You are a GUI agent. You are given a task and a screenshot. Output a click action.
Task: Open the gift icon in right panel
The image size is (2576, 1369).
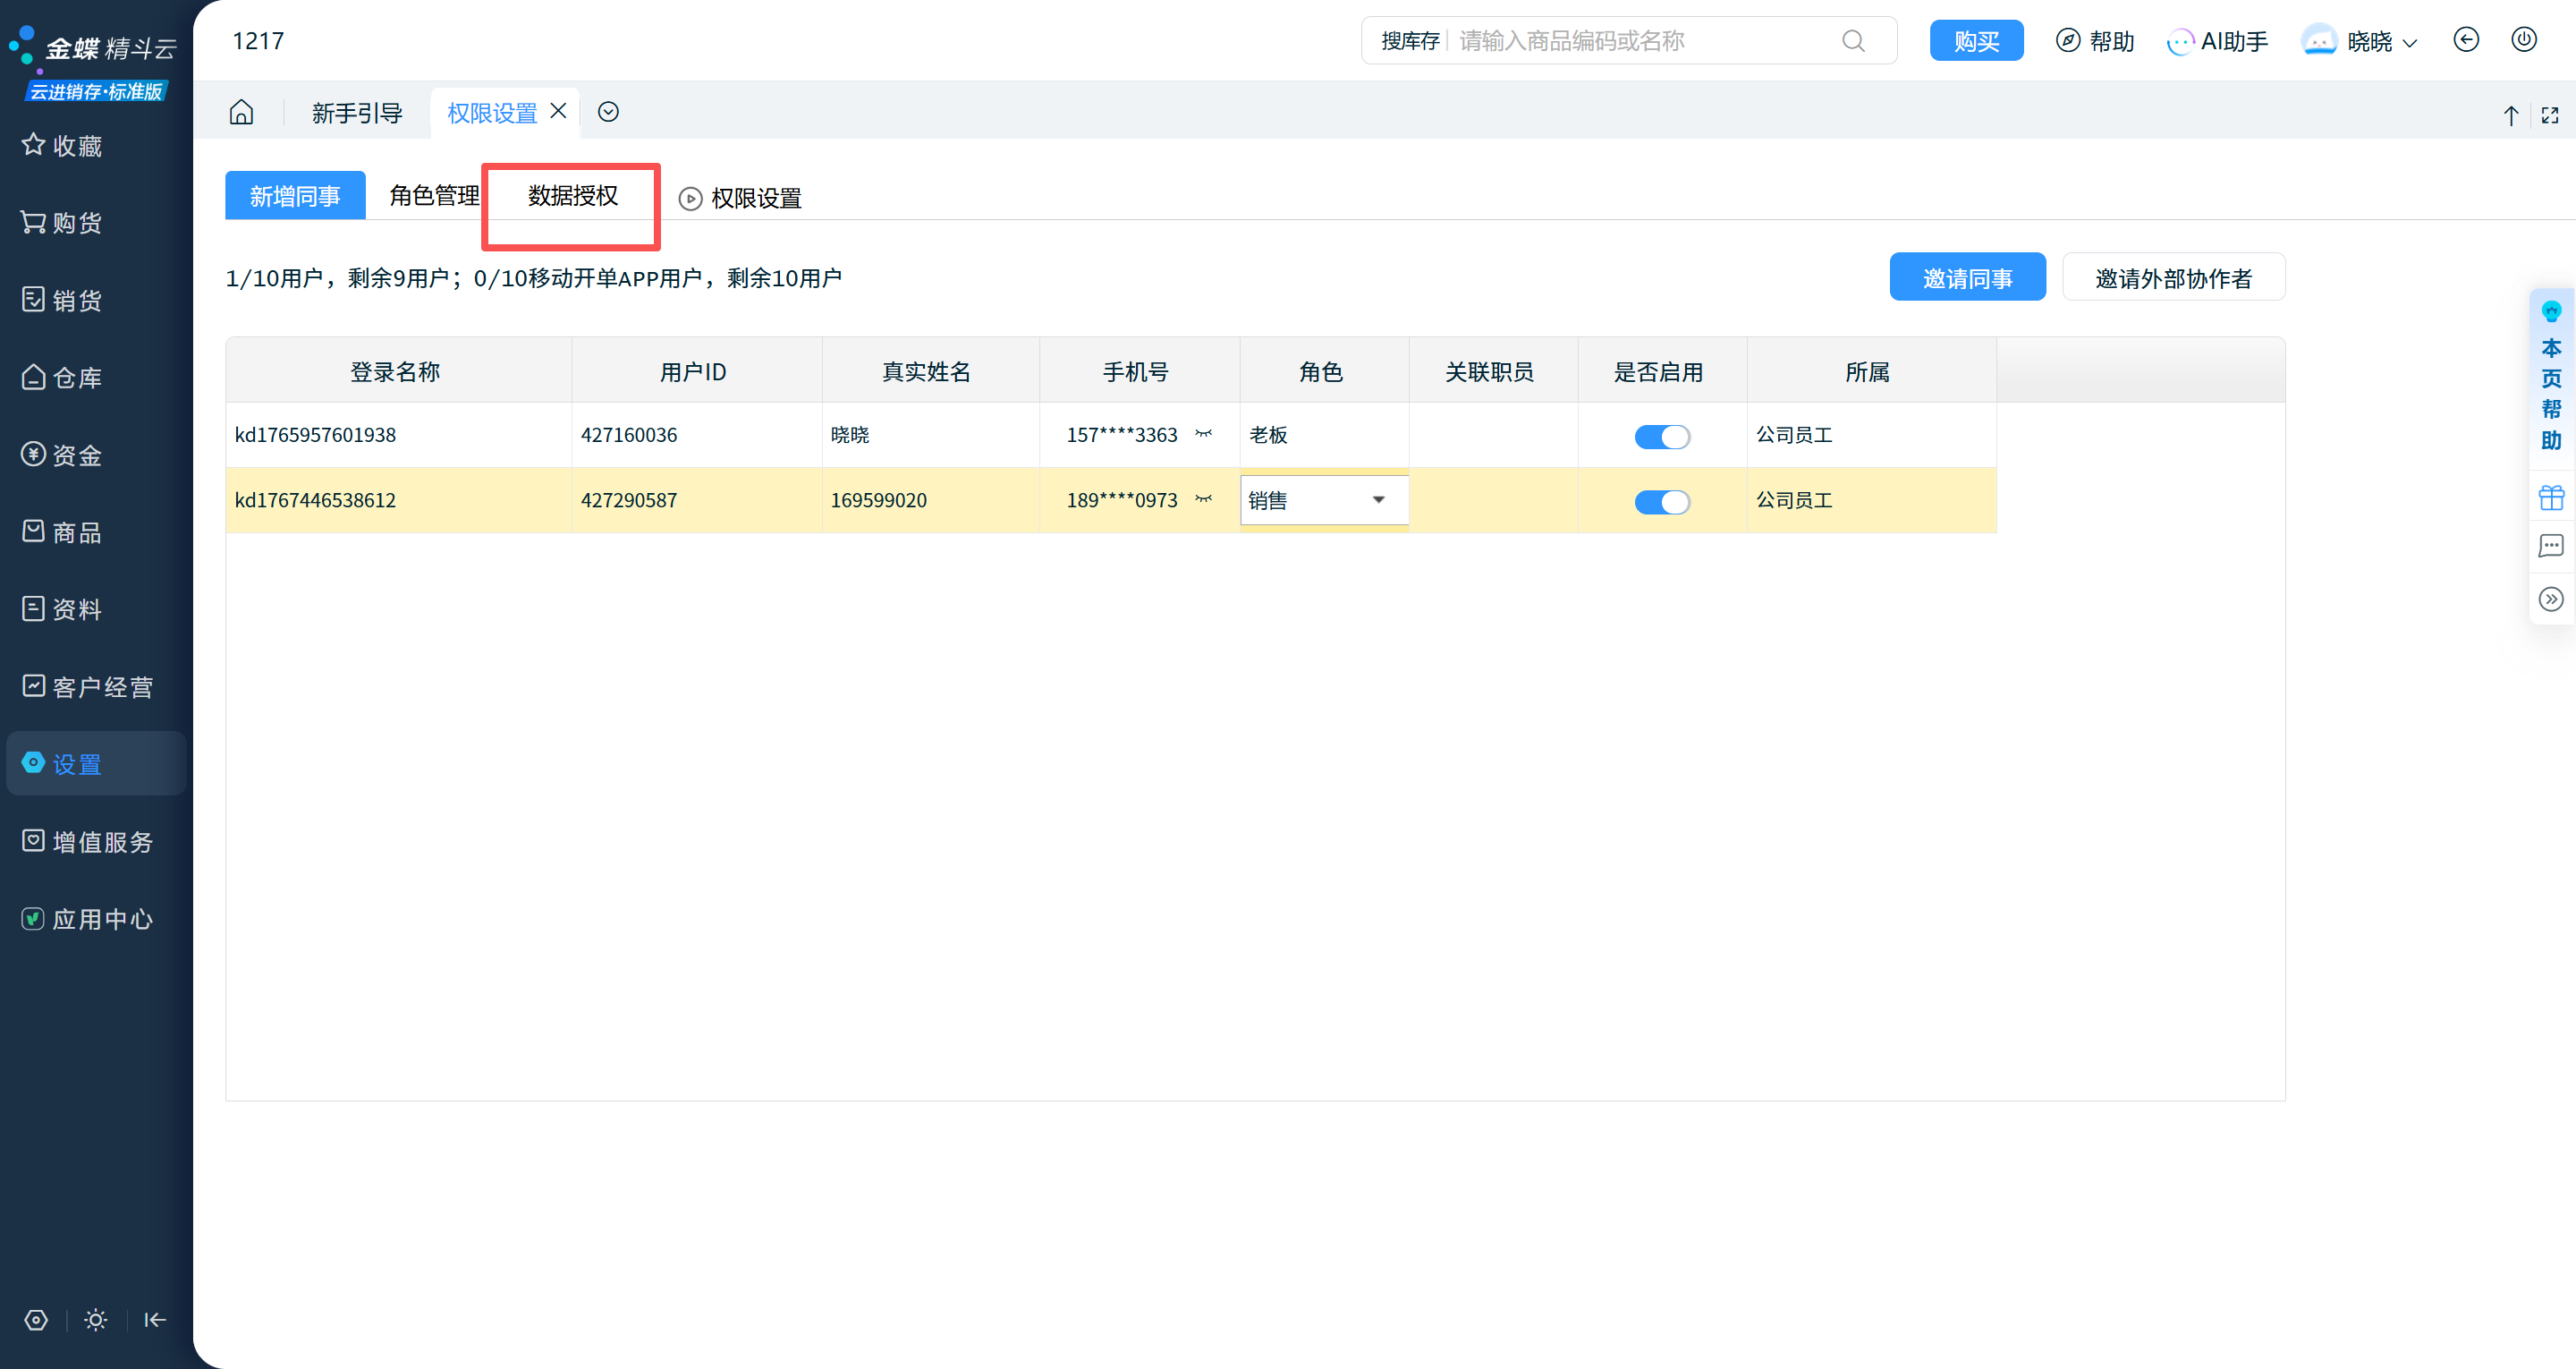coord(2551,497)
